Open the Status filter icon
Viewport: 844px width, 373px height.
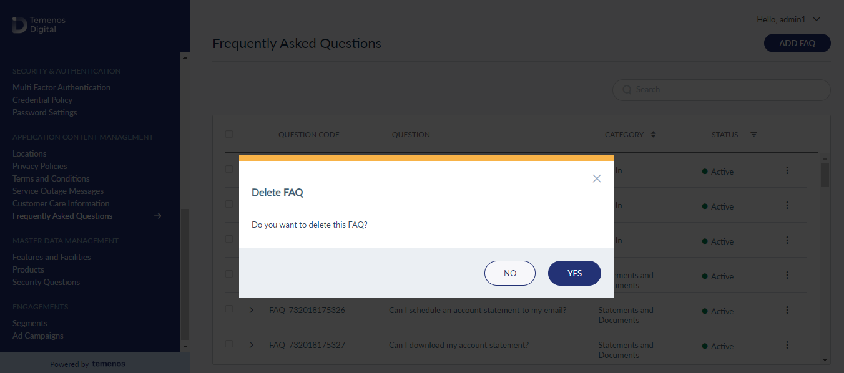pyautogui.click(x=753, y=135)
